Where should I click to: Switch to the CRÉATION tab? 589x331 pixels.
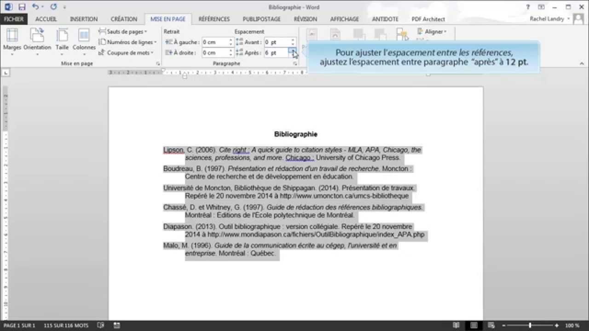(124, 19)
